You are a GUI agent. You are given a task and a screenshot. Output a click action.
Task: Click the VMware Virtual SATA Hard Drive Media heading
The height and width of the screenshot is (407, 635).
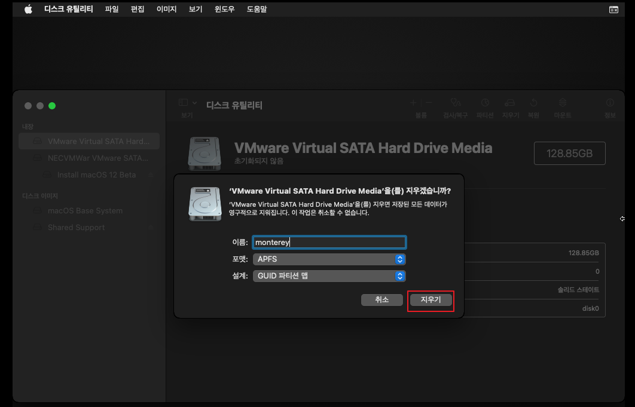364,148
